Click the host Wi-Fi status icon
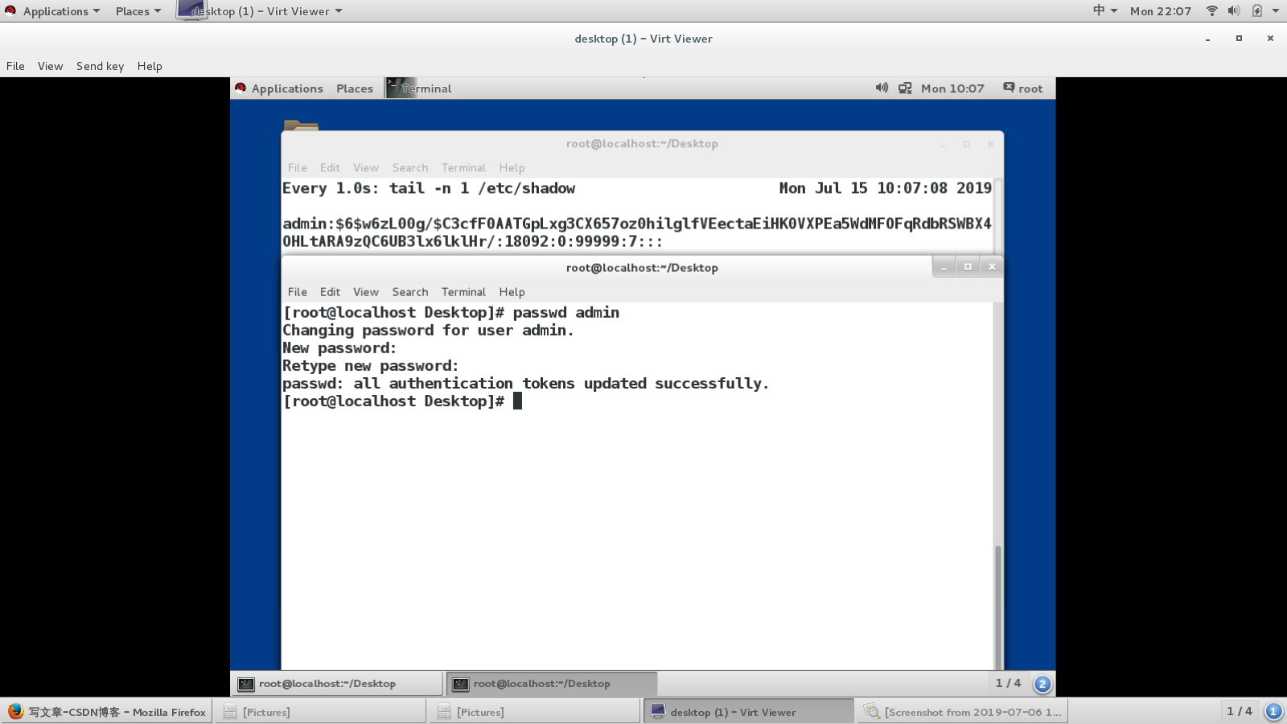Viewport: 1287px width, 724px height. click(x=1212, y=10)
